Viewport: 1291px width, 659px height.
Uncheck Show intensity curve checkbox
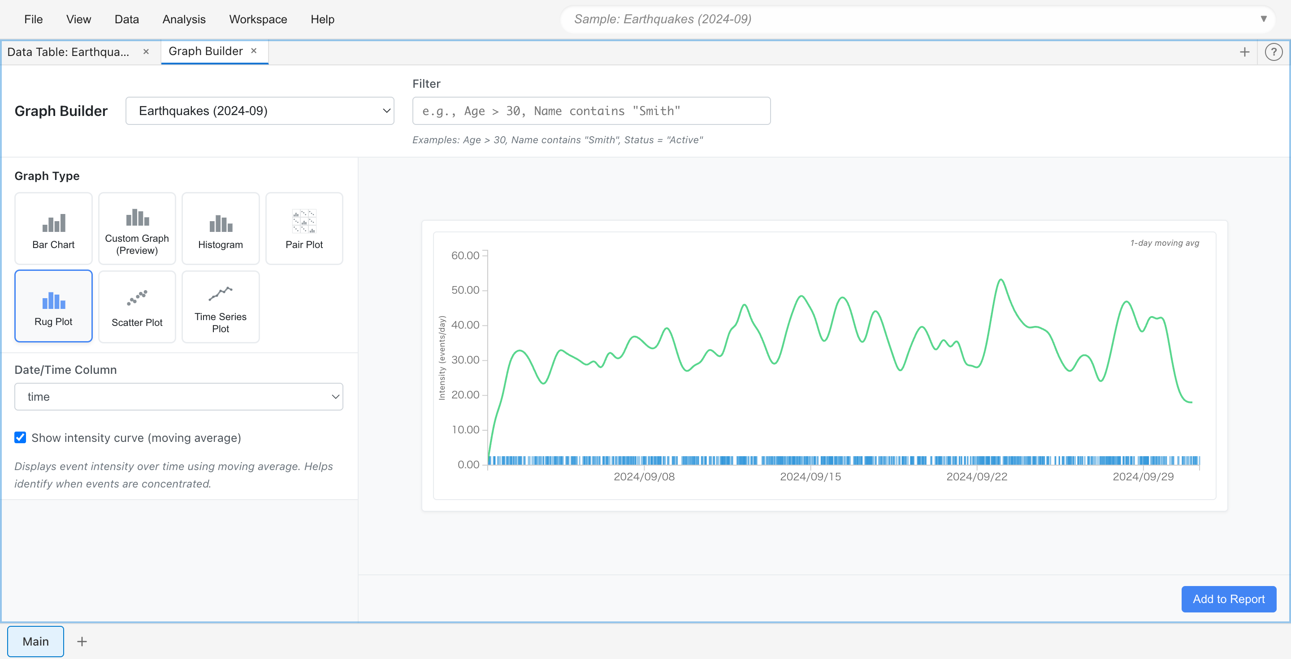(20, 438)
